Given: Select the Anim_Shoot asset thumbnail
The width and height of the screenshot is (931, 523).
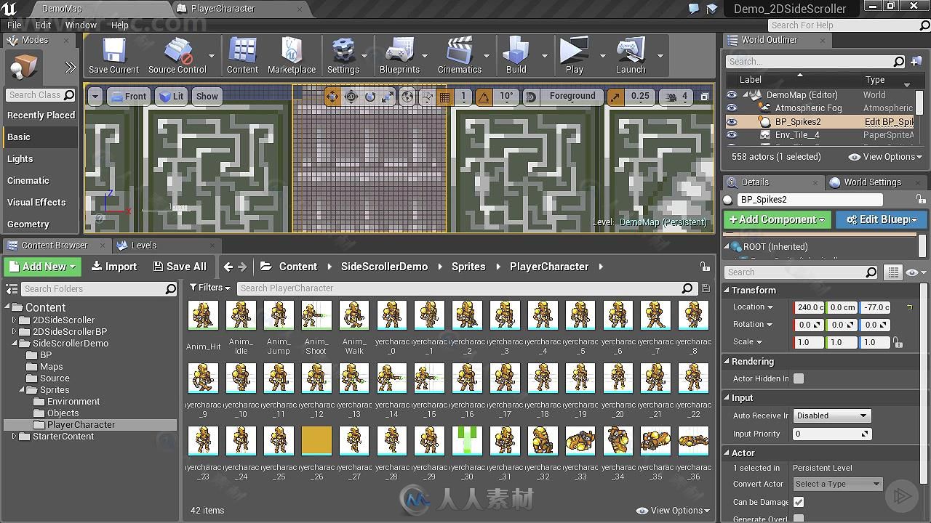Looking at the screenshot, I should [x=316, y=317].
